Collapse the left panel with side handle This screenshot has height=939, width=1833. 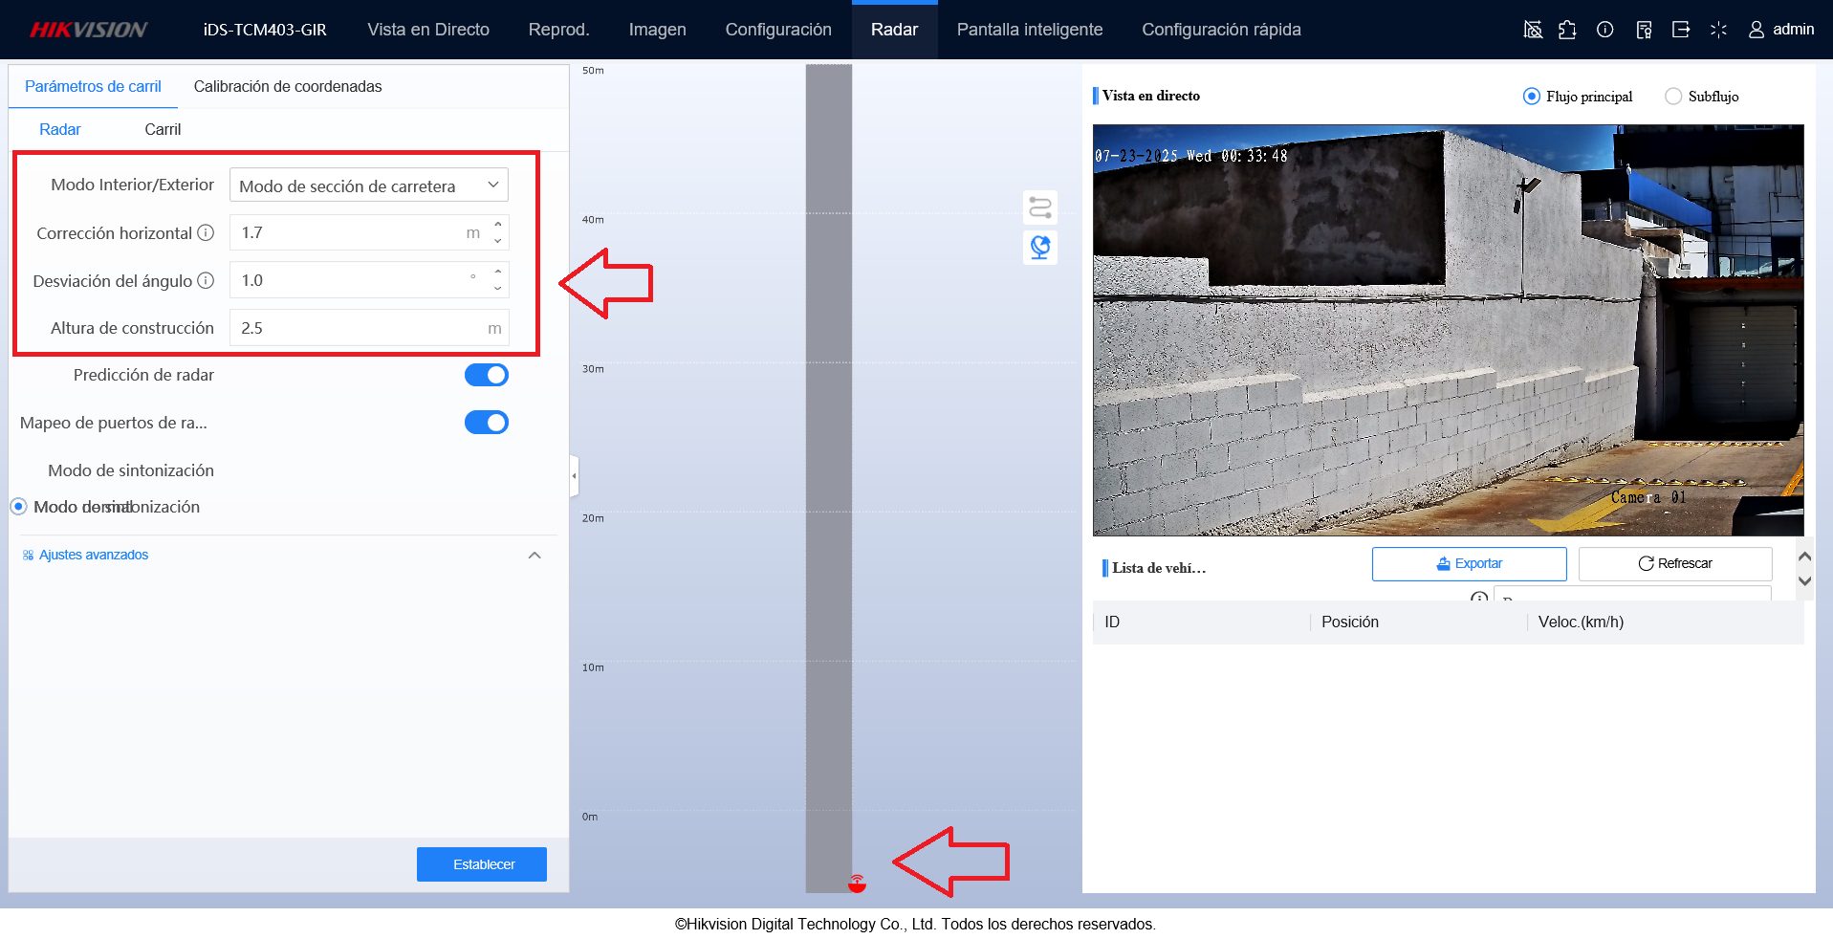[x=574, y=475]
